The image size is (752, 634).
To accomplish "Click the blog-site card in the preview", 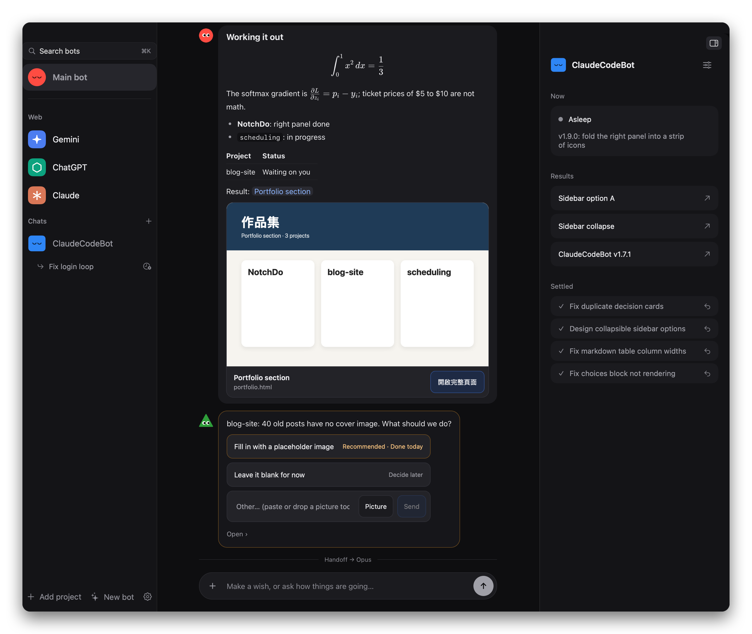I will coord(357,303).
